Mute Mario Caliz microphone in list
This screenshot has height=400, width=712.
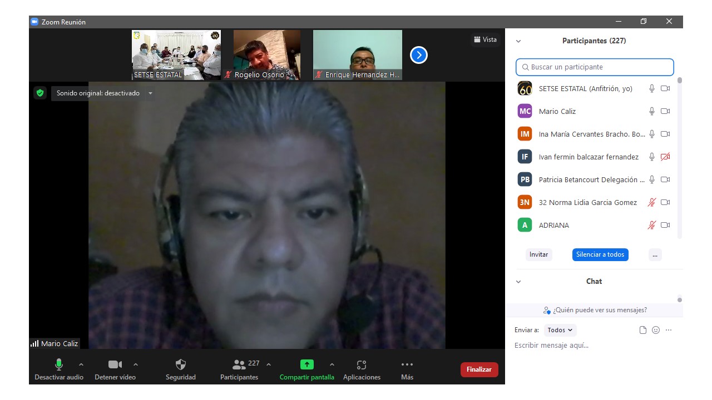[652, 111]
